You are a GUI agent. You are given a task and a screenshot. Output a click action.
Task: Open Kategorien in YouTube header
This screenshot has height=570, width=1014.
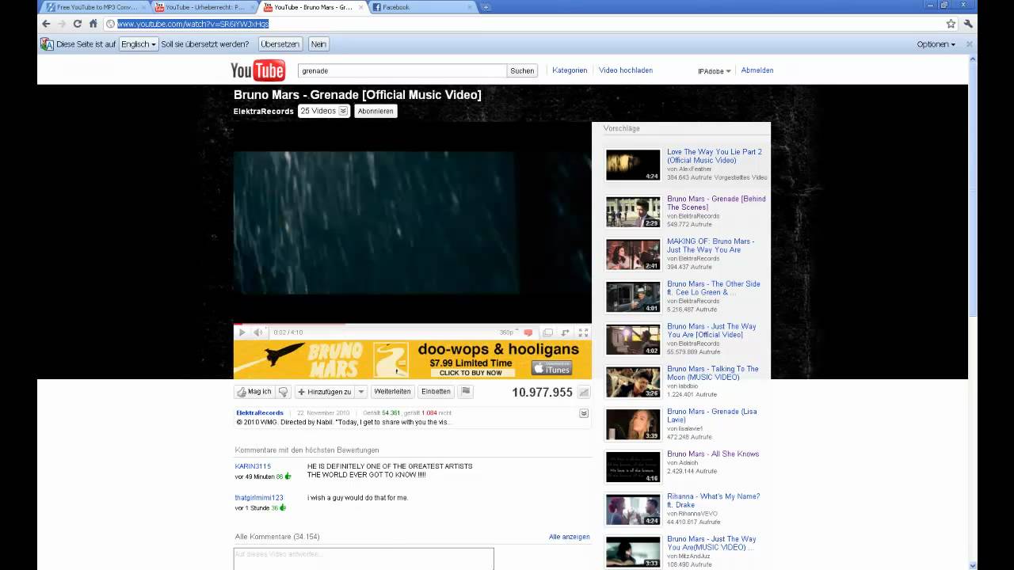pyautogui.click(x=570, y=70)
